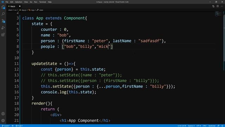225x127 pixels.
Task: Open the Edit menu
Action: (12, 2)
